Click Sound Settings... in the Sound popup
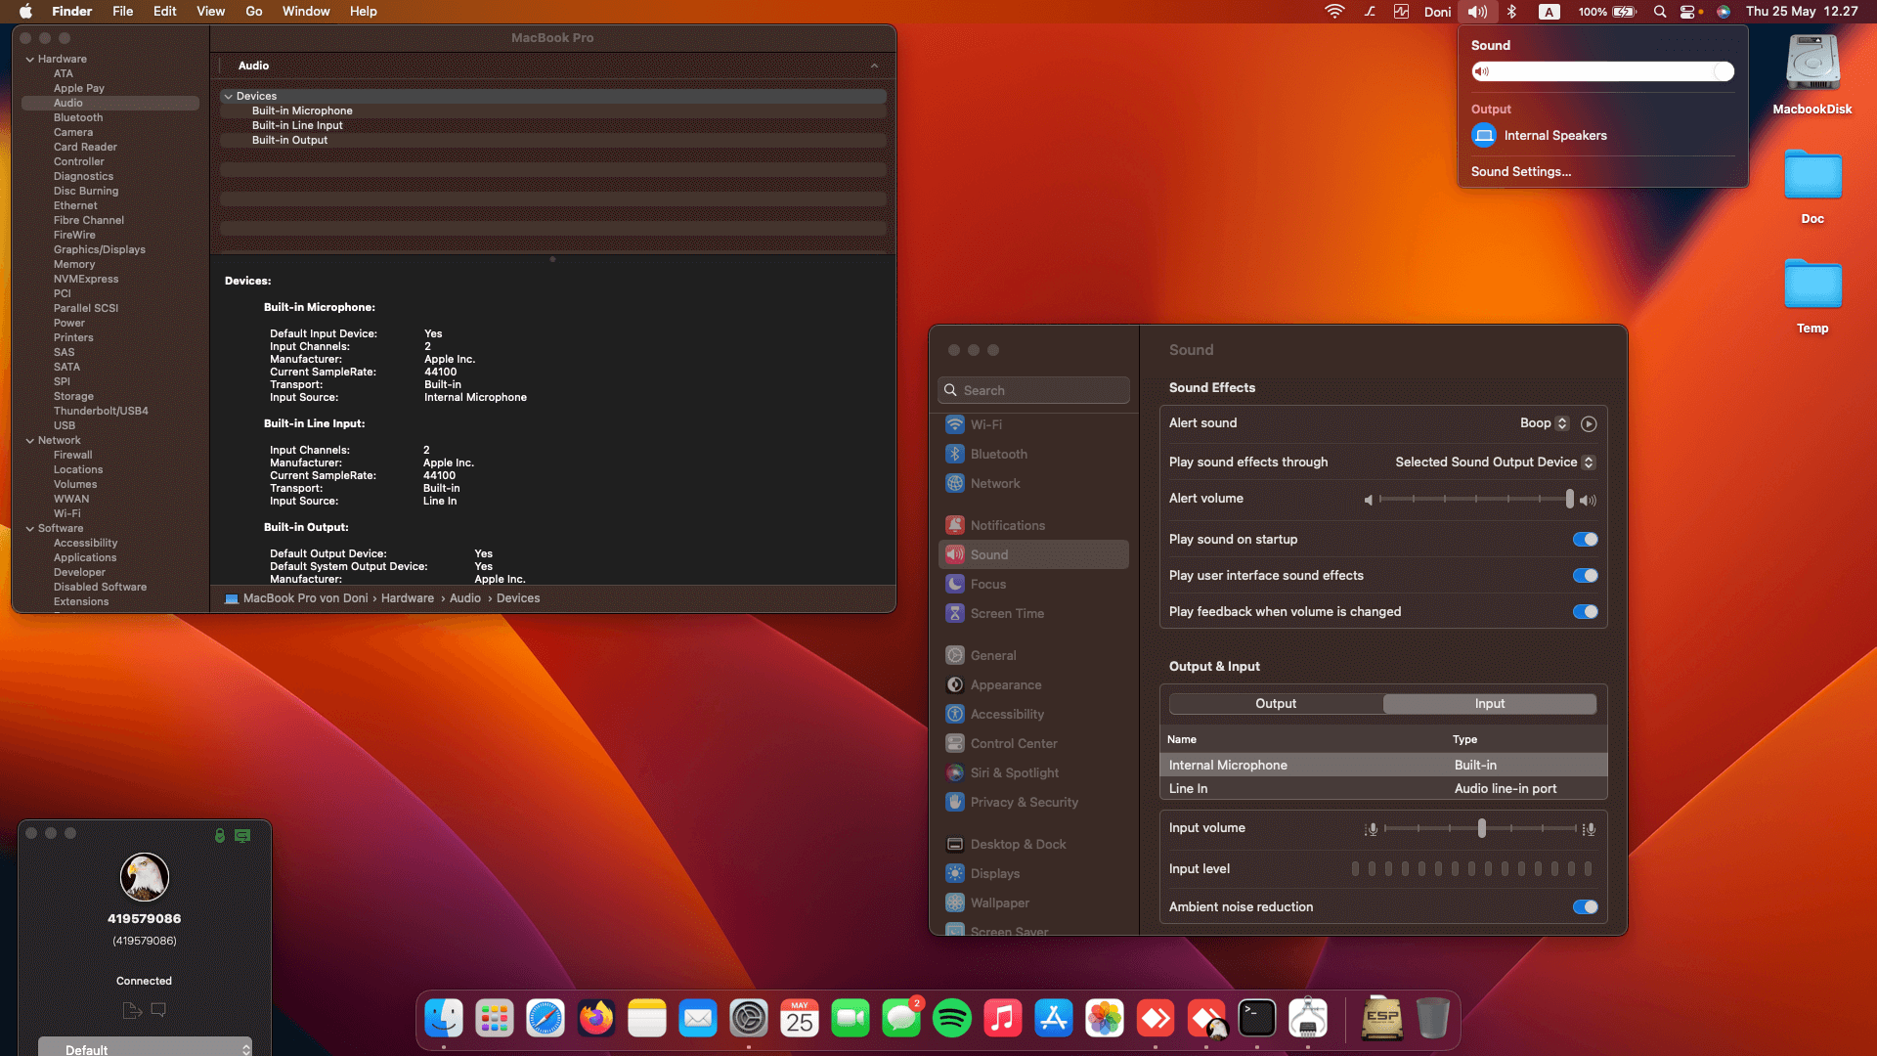 (1521, 172)
